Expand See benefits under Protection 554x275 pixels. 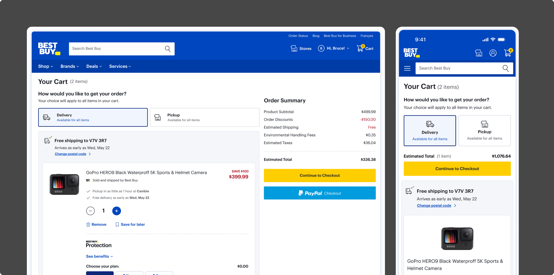100,256
